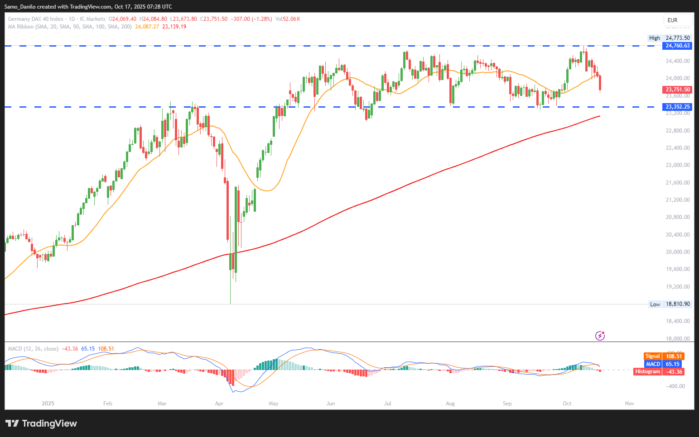699x437 pixels.
Task: Click the Apr label on time axis
Action: (219, 404)
